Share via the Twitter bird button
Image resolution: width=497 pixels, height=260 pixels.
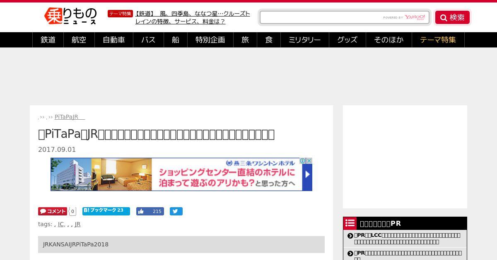coord(176,211)
